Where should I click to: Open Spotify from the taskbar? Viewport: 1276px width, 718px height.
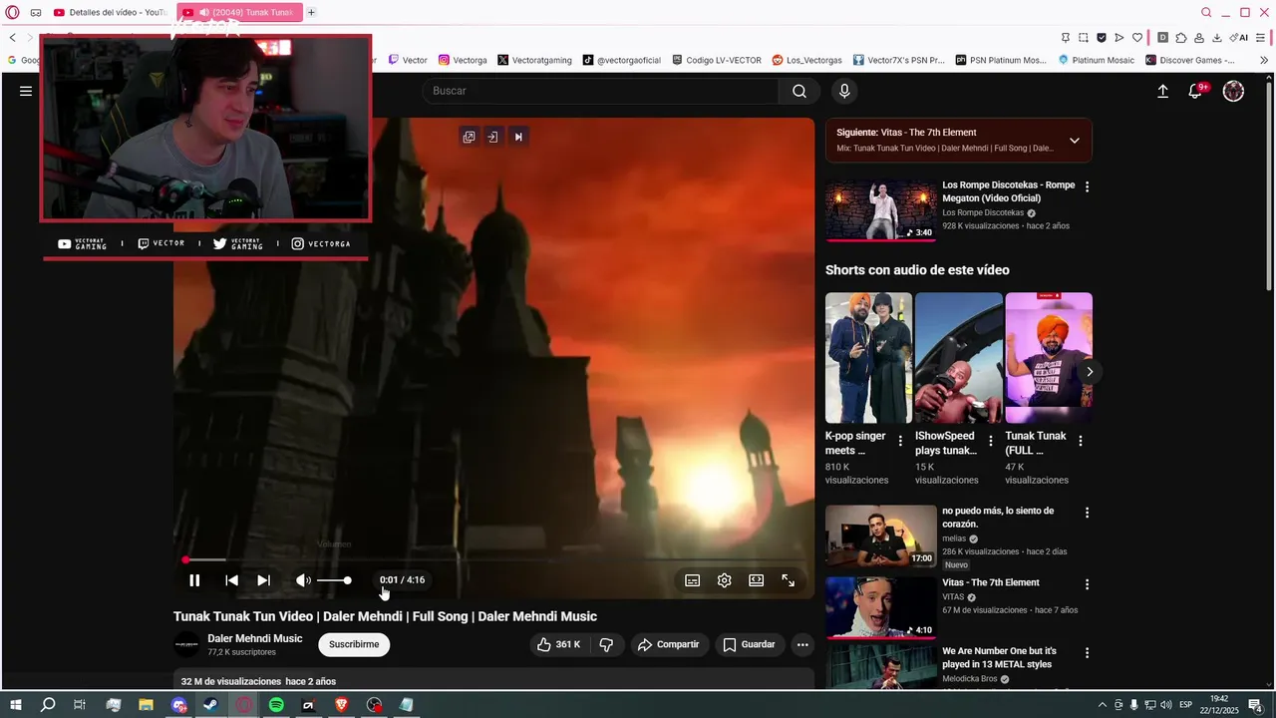[x=276, y=705]
